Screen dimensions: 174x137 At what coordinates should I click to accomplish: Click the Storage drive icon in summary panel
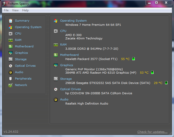pyautogui.click(x=56, y=79)
